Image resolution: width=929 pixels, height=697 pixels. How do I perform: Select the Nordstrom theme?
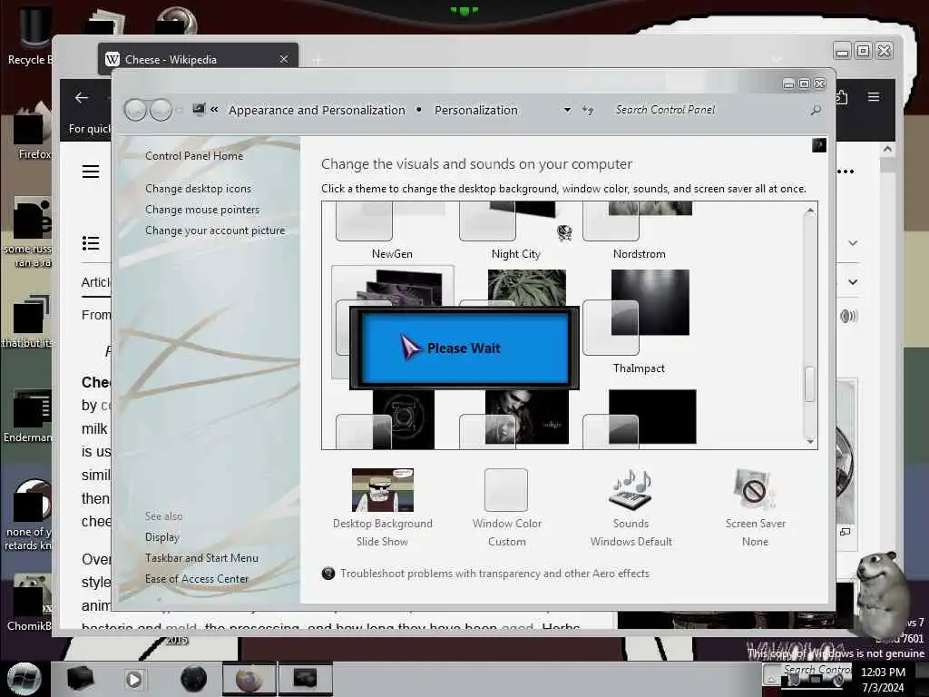640,231
